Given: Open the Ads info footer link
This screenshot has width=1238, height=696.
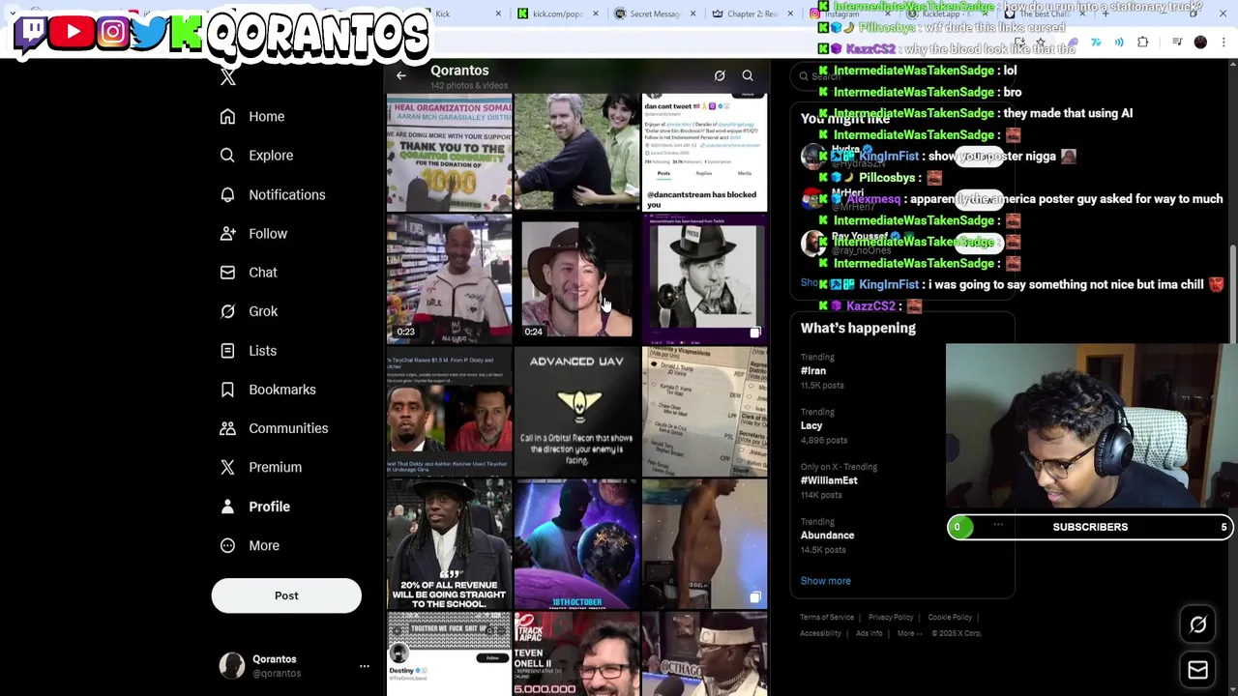Looking at the screenshot, I should [869, 634].
